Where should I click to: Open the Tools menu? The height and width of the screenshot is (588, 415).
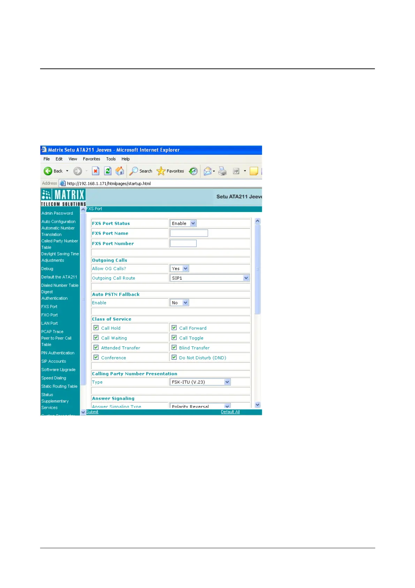point(111,159)
